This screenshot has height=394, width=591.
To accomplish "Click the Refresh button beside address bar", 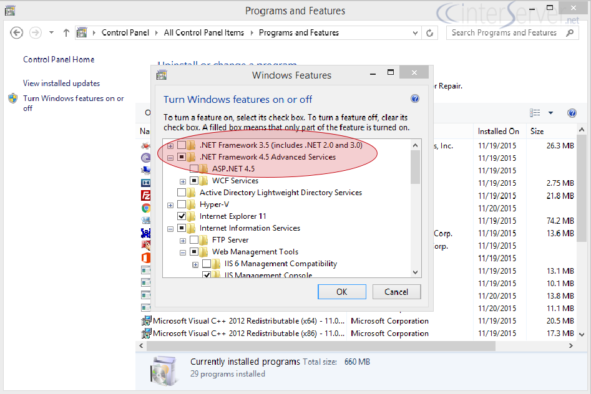I will point(430,33).
